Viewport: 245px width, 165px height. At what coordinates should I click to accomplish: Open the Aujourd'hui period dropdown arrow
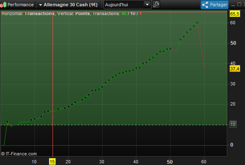point(147,5)
